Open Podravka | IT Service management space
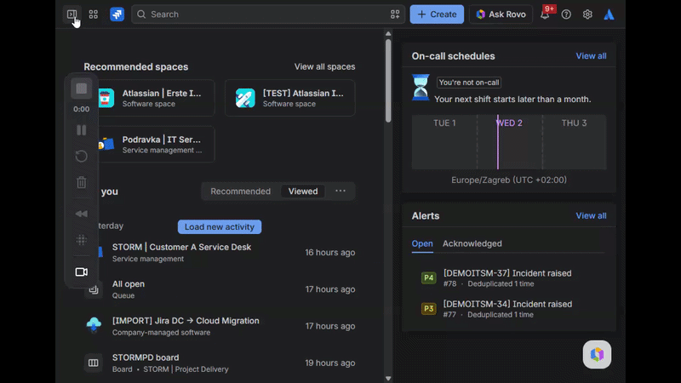Screen dimensions: 681x383 [x=149, y=144]
